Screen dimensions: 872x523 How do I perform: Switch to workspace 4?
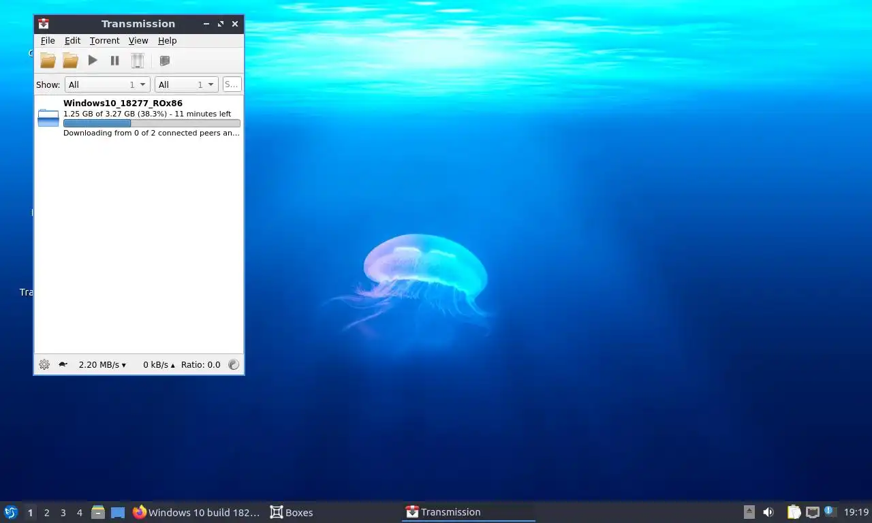click(x=79, y=513)
